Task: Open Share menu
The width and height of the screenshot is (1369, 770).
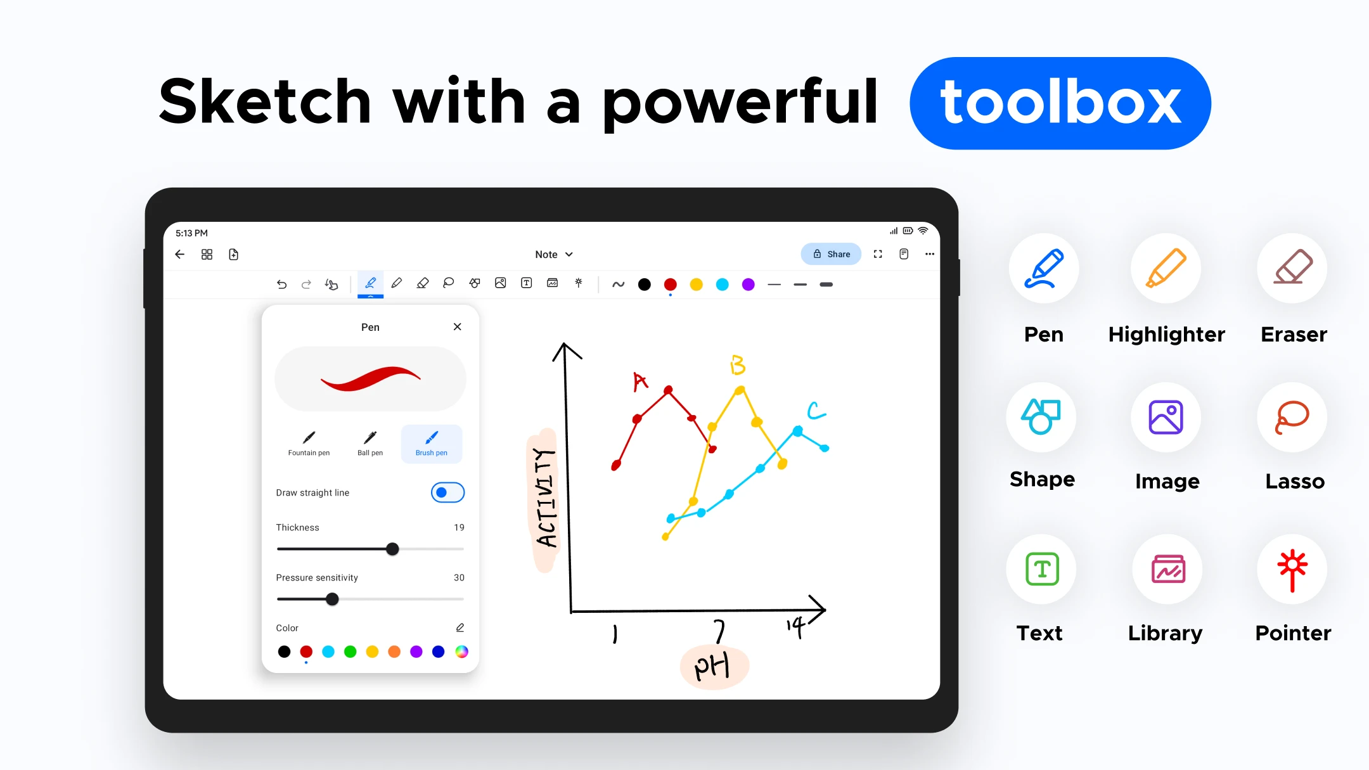Action: (831, 254)
